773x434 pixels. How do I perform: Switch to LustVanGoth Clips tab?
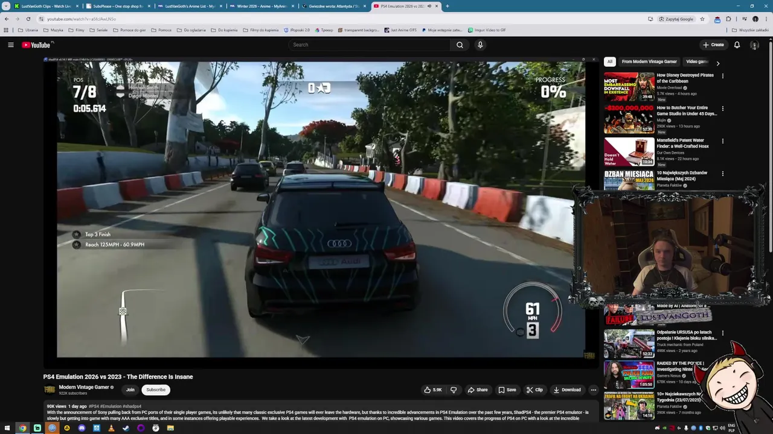pyautogui.click(x=46, y=6)
